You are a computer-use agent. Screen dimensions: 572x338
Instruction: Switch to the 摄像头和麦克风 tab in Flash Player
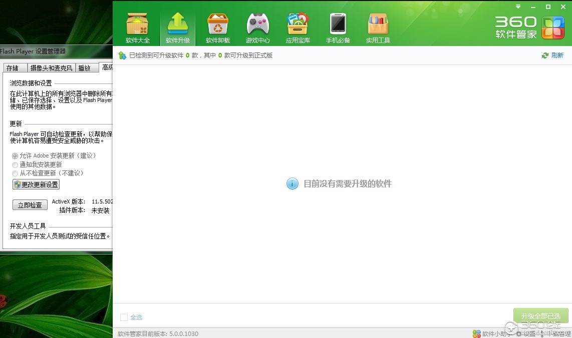click(51, 68)
